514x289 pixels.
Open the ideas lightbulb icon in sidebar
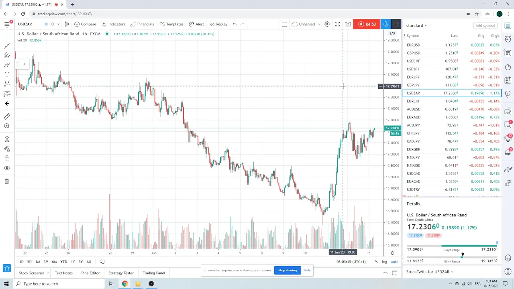[x=508, y=94]
